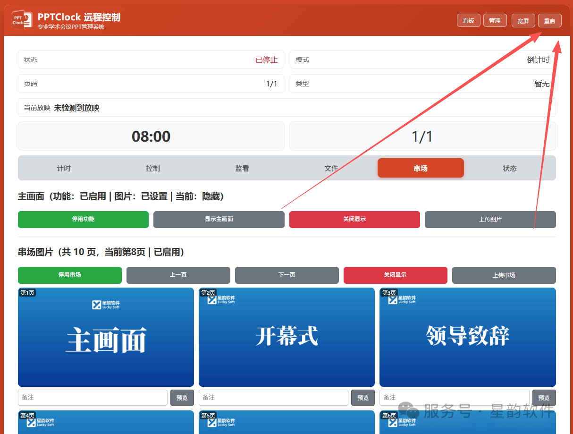
Task: Select the active 串场 tab
Action: tap(421, 168)
